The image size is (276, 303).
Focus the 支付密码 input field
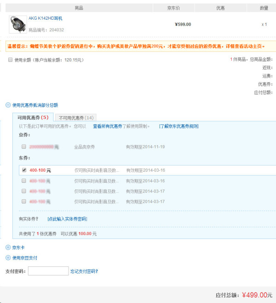point(48,271)
